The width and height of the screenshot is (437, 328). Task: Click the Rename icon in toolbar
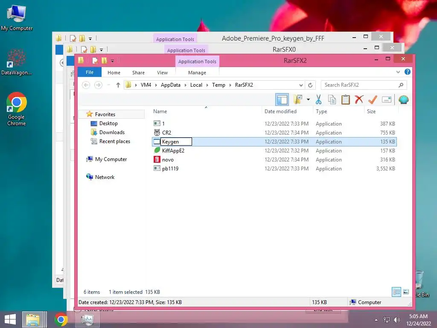click(x=387, y=100)
